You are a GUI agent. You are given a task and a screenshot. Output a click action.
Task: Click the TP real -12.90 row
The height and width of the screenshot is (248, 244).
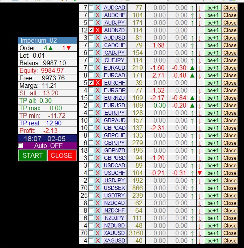47,123
